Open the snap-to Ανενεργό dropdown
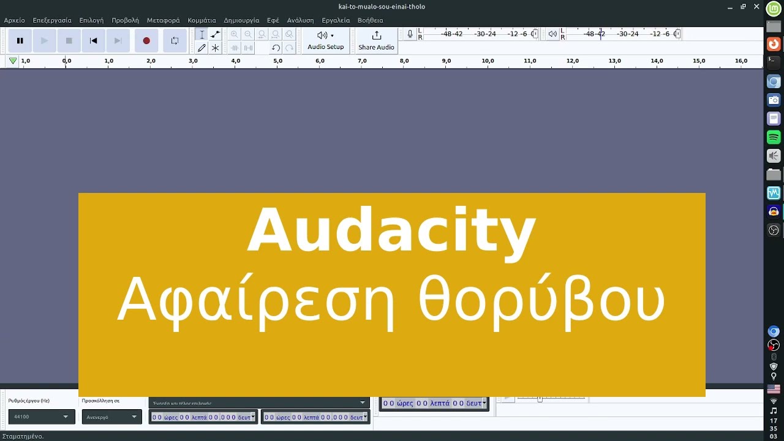Screen dimensions: 784x441 tap(111, 417)
